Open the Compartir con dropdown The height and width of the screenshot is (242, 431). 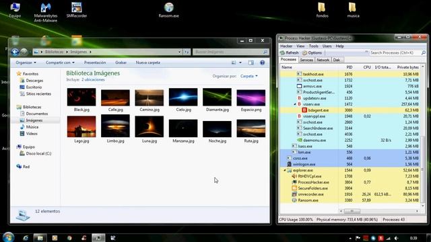pos(60,63)
